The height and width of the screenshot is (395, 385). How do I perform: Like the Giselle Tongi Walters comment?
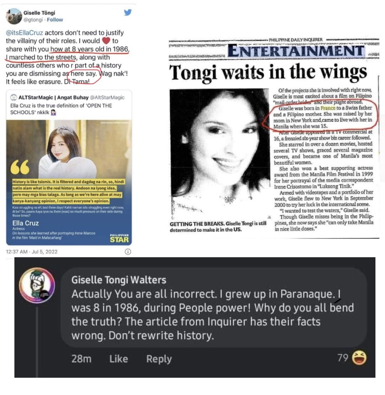(x=119, y=359)
